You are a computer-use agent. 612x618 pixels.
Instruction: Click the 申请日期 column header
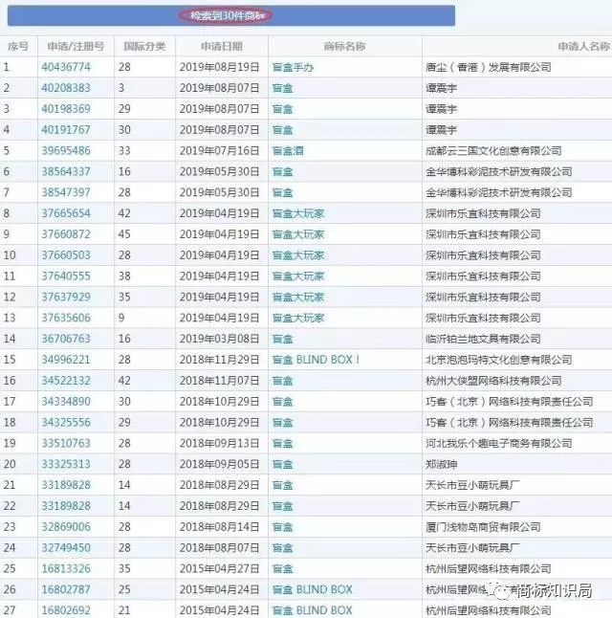coord(222,47)
